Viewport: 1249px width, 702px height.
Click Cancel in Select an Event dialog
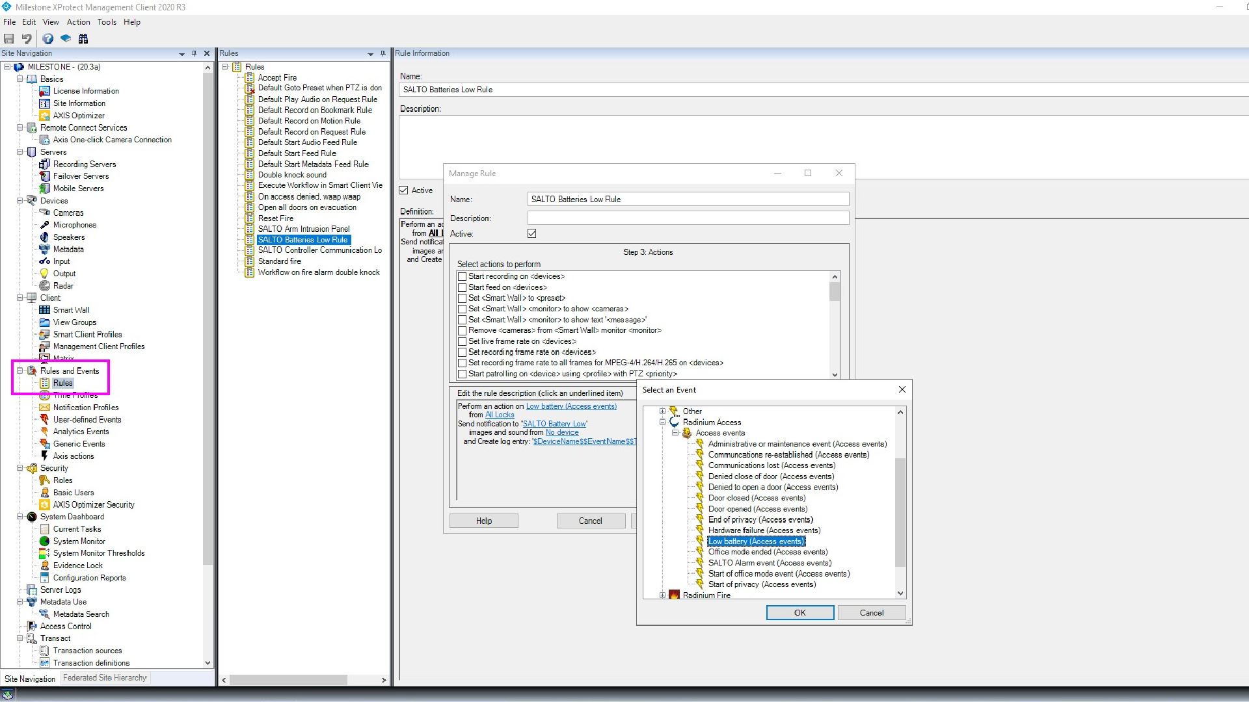pyautogui.click(x=871, y=613)
